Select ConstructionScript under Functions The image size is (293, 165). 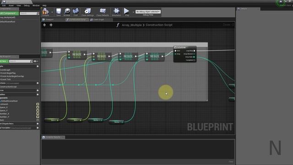pyautogui.click(x=8, y=87)
